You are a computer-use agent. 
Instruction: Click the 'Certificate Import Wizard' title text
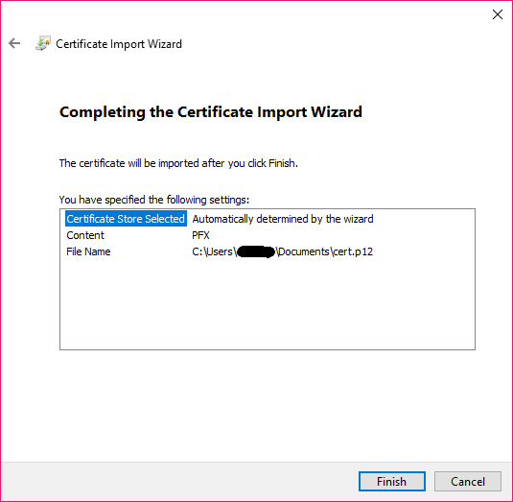119,44
